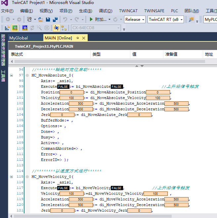Open the TWINCAT menu
This screenshot has height=218, width=217.
coord(128,11)
